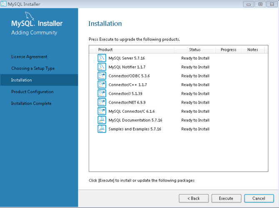Click Ready to Install status for Connector/C++

coord(195,85)
